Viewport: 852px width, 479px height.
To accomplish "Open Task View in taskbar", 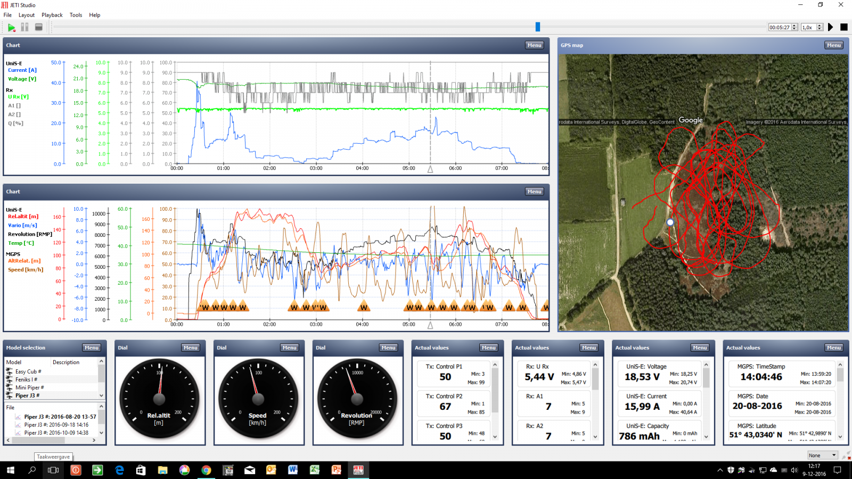I will (x=53, y=470).
